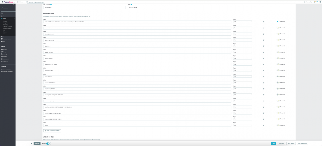Select Categories in Catalog submenu

point(5,23)
